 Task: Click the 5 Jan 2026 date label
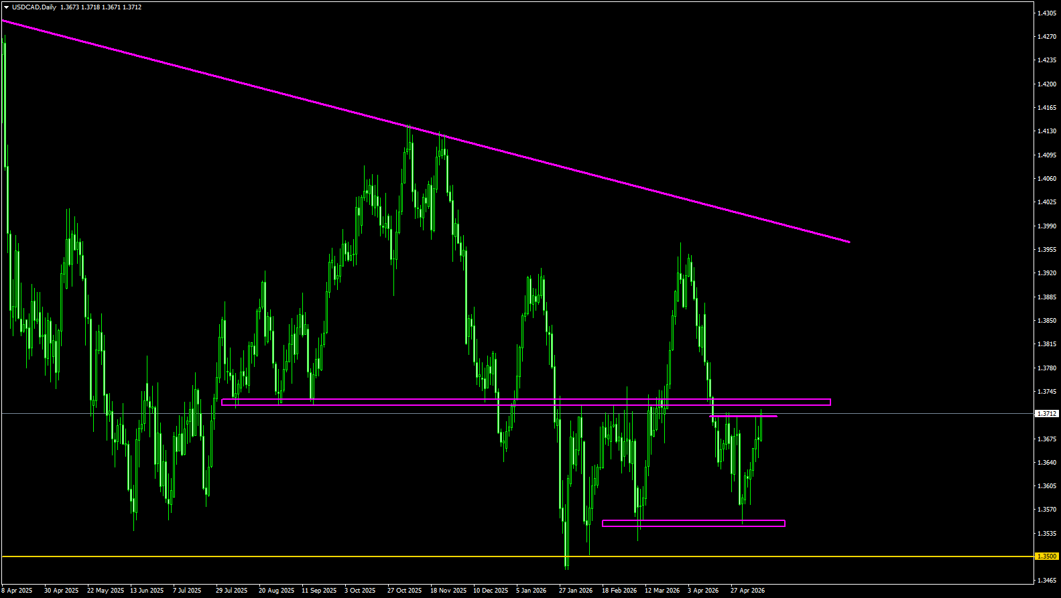532,591
